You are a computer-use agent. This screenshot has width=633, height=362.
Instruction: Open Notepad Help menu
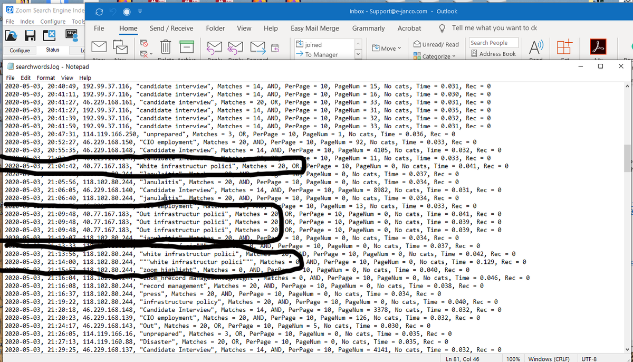pyautogui.click(x=85, y=78)
